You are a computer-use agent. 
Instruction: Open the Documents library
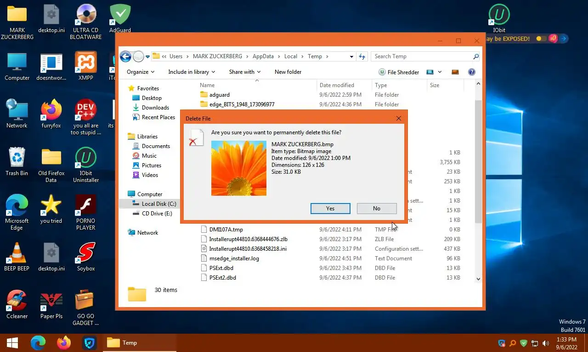coord(156,146)
